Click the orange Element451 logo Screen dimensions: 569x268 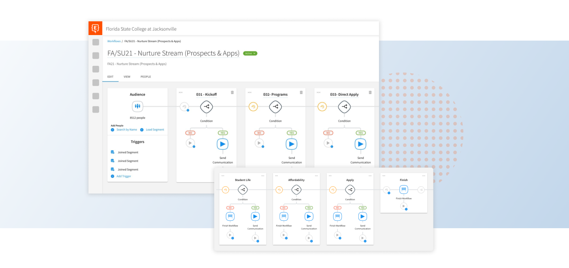coord(95,28)
